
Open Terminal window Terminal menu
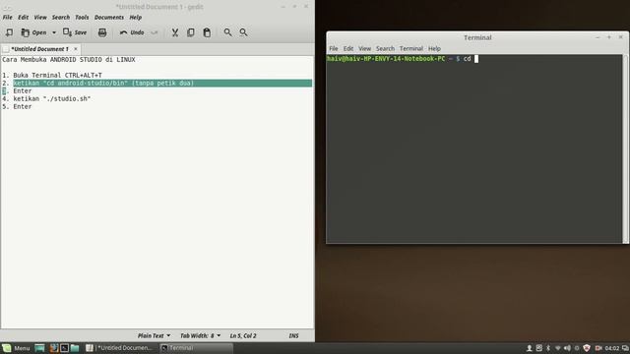(x=411, y=48)
